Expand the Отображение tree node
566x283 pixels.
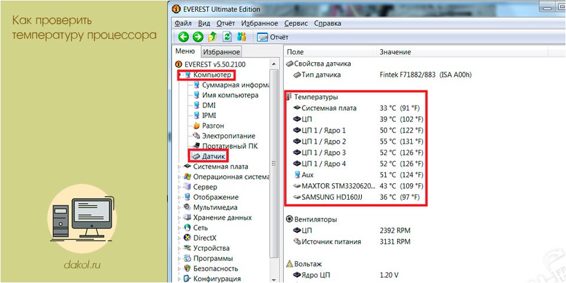coord(180,197)
